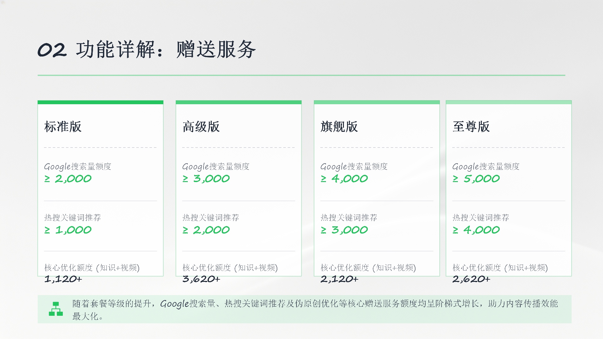
Task: Click the ≥ 5,000 Google quota in 至尊版
Action: pos(476,179)
